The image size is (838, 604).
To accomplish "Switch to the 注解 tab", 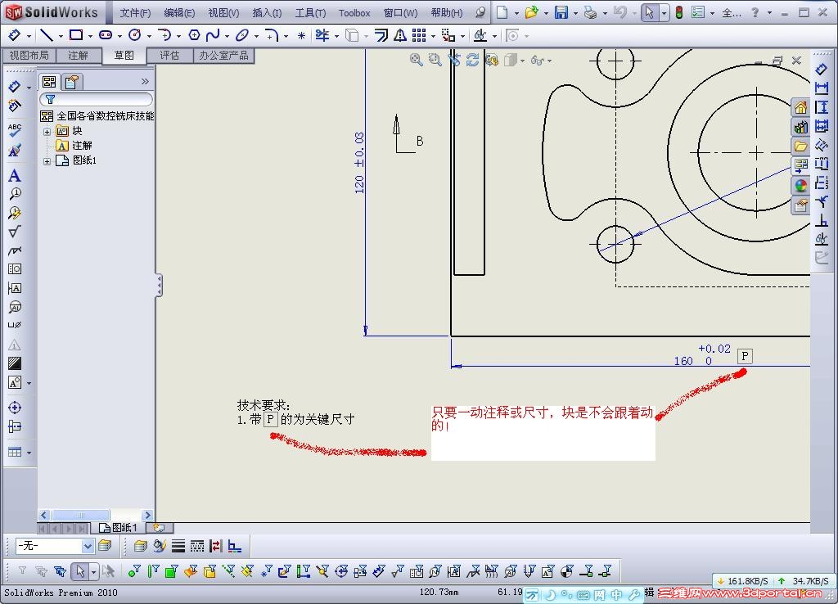I will tap(78, 55).
